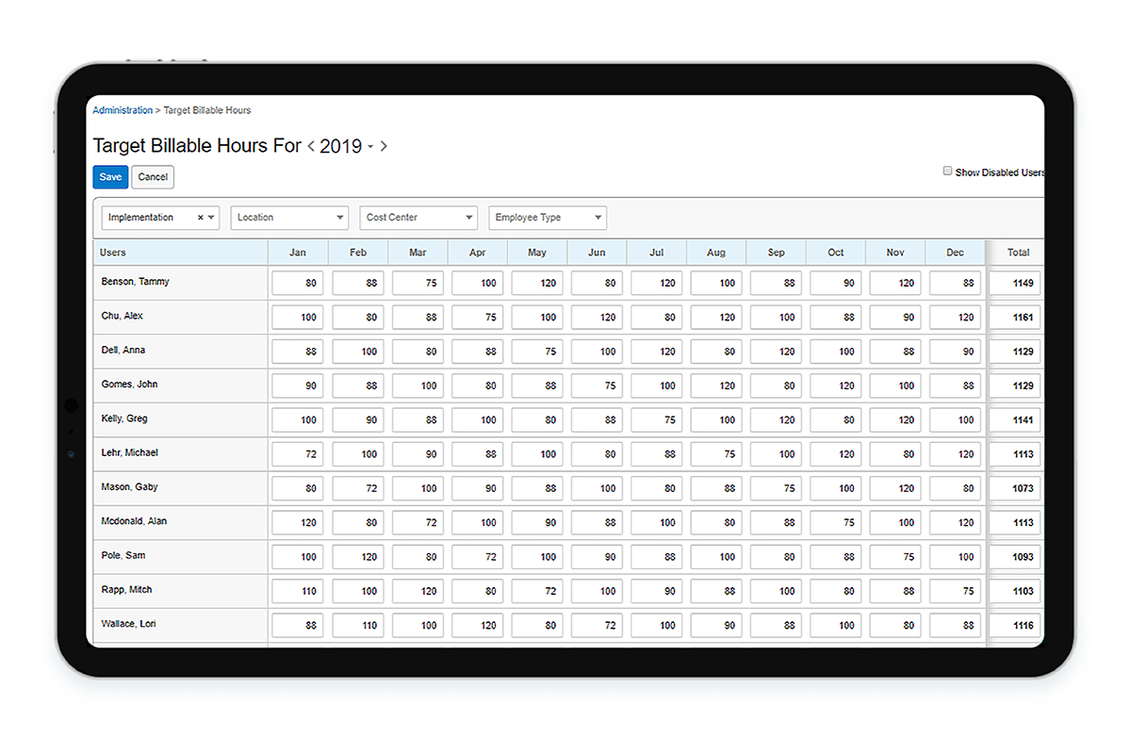Click the Dec column header

tap(955, 253)
